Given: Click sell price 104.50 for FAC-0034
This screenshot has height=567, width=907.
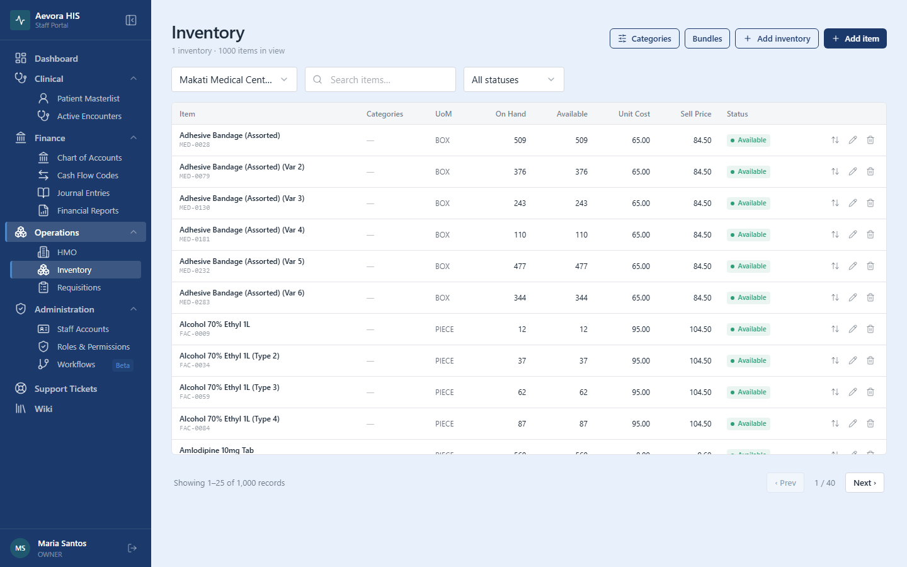Looking at the screenshot, I should tap(700, 361).
